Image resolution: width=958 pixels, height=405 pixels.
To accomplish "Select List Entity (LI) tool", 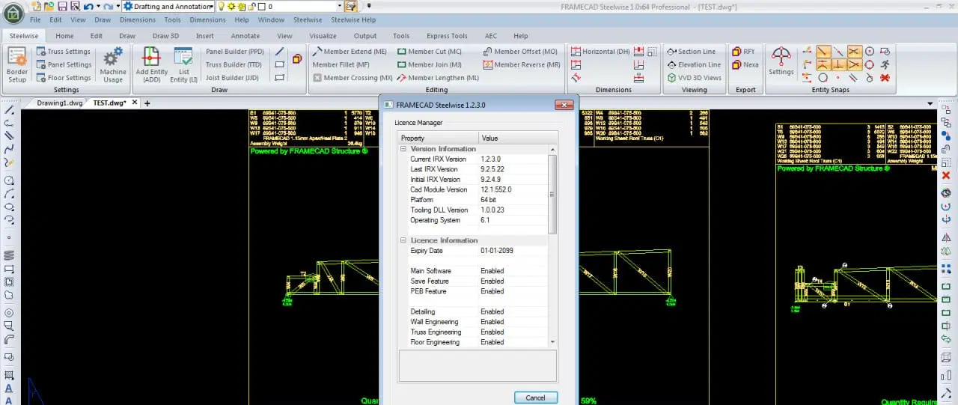I will point(183,64).
